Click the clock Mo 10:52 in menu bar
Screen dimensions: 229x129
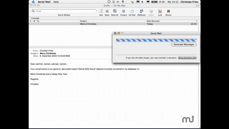point(173,2)
